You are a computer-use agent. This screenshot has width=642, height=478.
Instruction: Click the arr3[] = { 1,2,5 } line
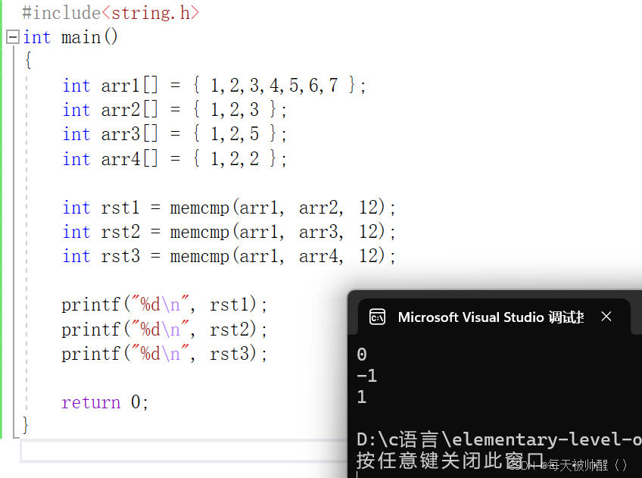[x=174, y=134]
